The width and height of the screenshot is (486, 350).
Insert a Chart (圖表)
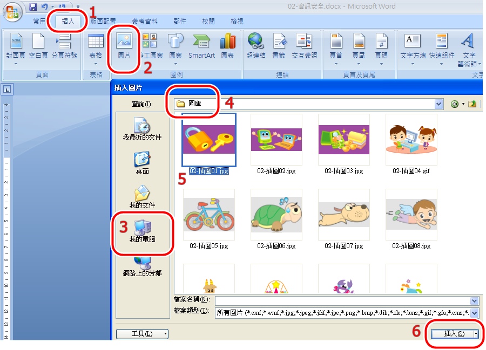coord(227,46)
